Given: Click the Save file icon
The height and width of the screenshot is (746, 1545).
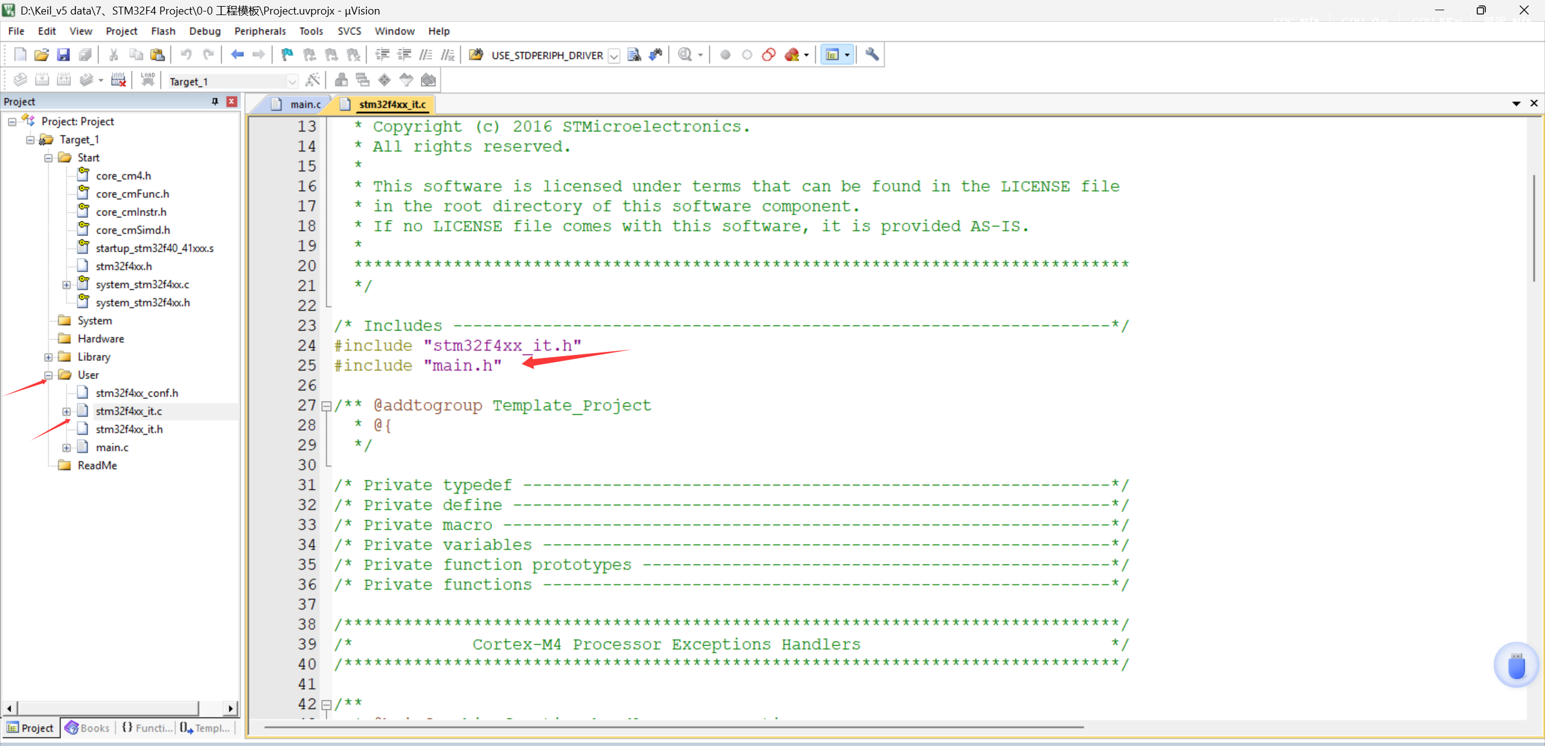Looking at the screenshot, I should (63, 55).
